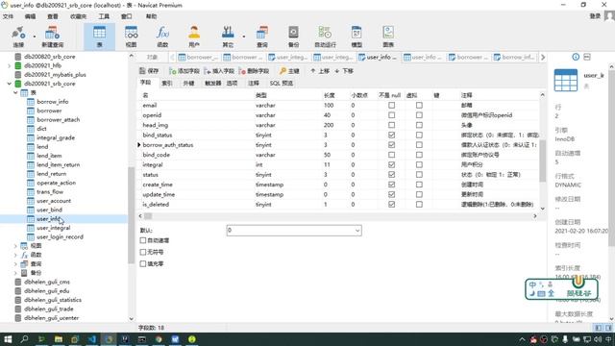Toggle Not null checkbox for bind_status row
Viewport: 615px width, 346px height.
click(391, 135)
